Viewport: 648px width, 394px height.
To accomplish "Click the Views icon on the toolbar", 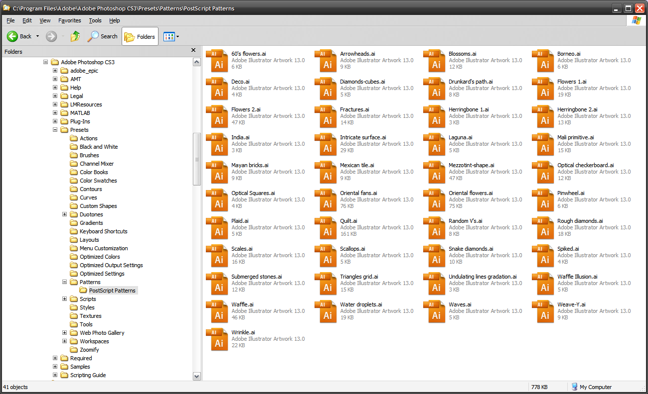I will tap(169, 36).
